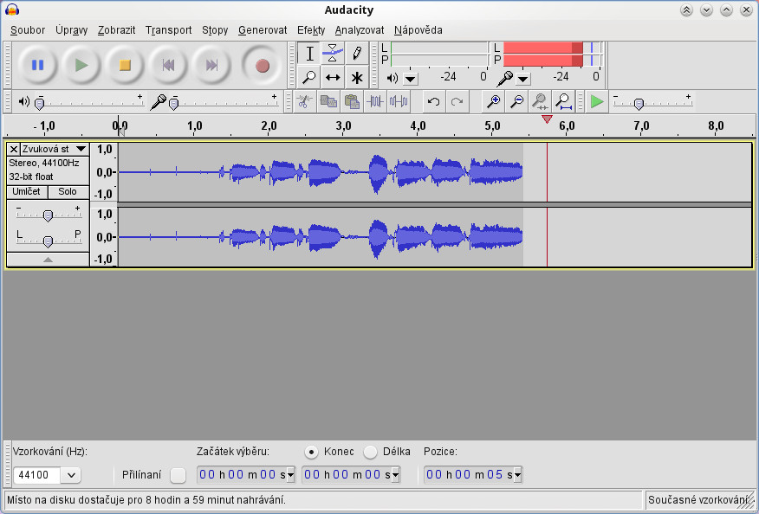Open the Analyzovat menu

pos(360,30)
